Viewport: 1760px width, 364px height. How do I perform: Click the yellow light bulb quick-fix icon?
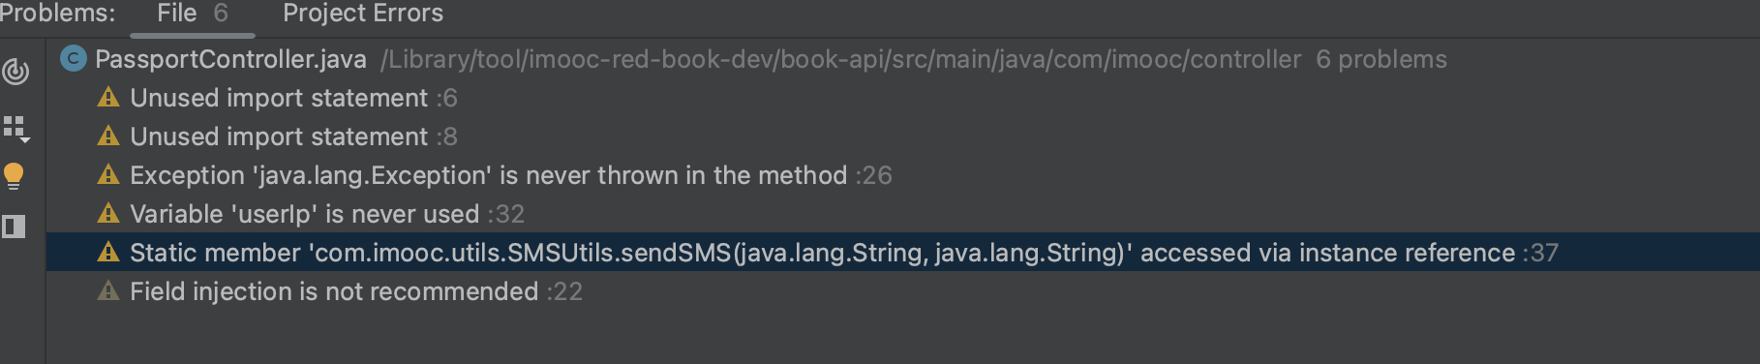[x=15, y=176]
